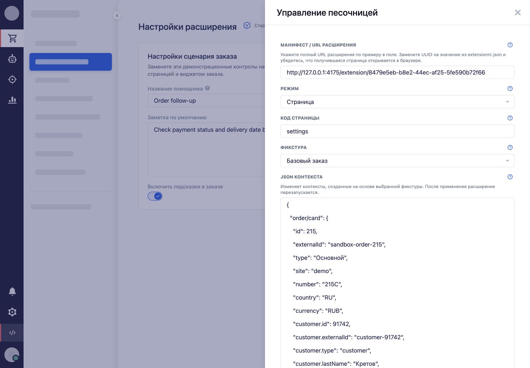Screen dimensions: 530x368
Task: Collapse the left menu with chevron button
Action: pyautogui.click(x=117, y=15)
